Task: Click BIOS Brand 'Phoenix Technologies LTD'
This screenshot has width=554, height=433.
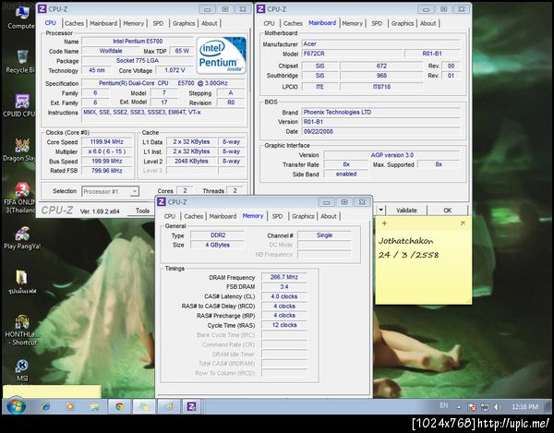Action: pyautogui.click(x=380, y=113)
